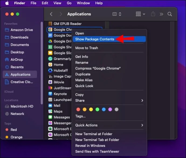Select Image Capture app icon
Screen dimensions: 186x158
point(50,76)
